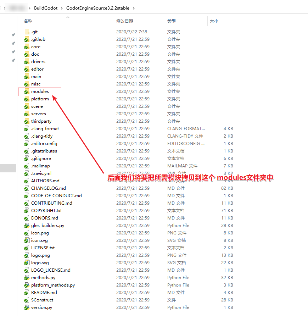
Task: Click the version.py Python file icon
Action: [27, 307]
